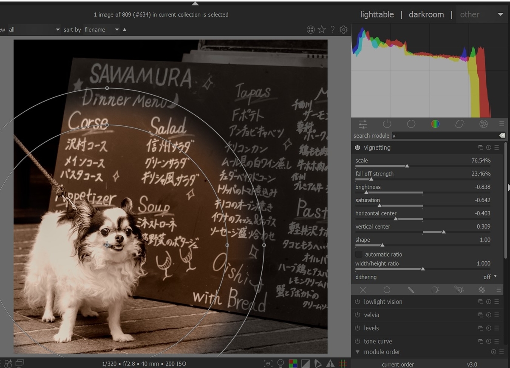
Task: Toggle gamut check warning triangle
Action: pyautogui.click(x=330, y=363)
